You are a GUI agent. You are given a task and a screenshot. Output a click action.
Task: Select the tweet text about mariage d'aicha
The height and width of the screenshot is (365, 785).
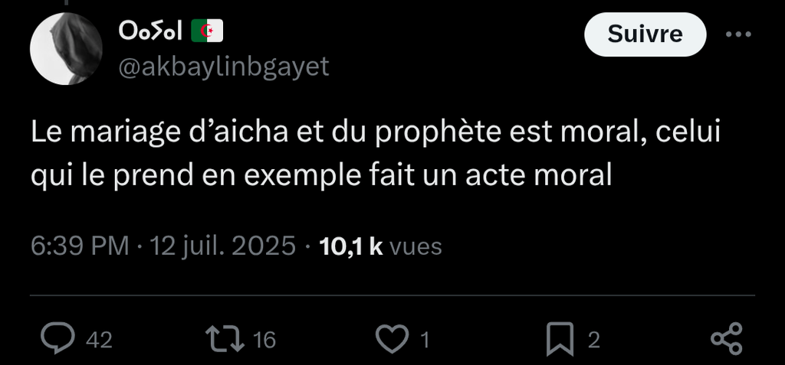[376, 154]
